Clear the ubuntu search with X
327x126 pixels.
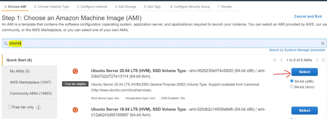point(323,43)
